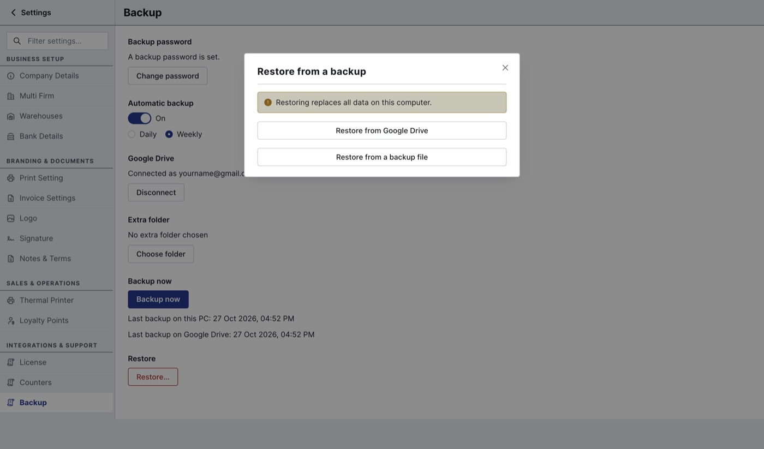Click the Settings title in the sidebar header
The height and width of the screenshot is (449, 764).
pos(36,13)
